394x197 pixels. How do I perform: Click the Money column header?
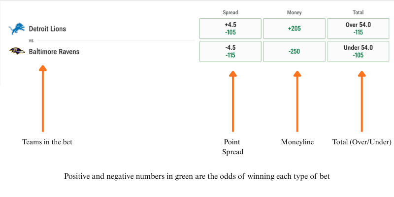294,12
